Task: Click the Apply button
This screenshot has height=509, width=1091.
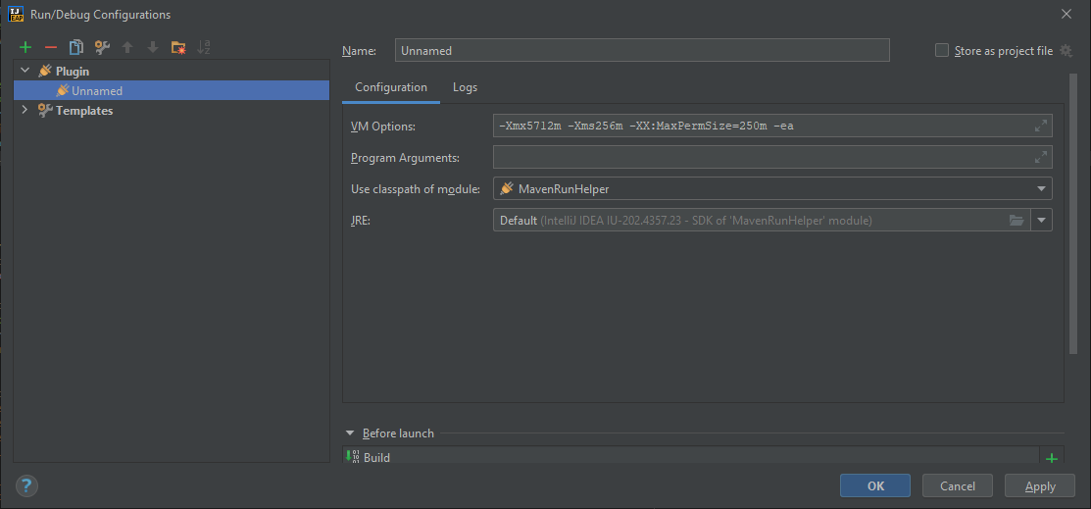Action: [1040, 486]
